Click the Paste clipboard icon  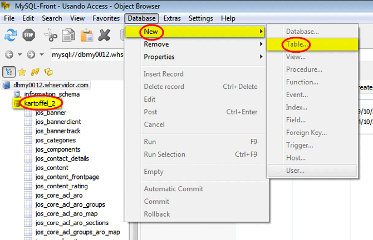pyautogui.click(x=87, y=35)
